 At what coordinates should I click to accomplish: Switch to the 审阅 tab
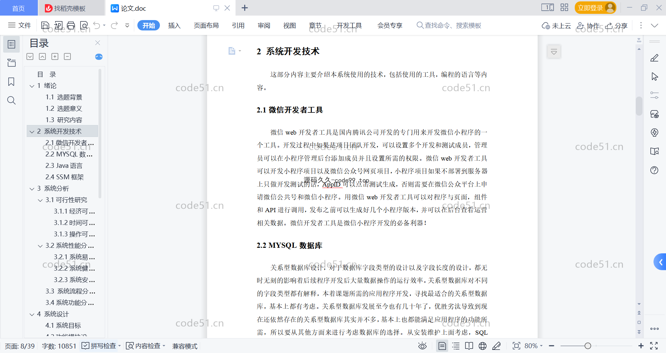(264, 25)
